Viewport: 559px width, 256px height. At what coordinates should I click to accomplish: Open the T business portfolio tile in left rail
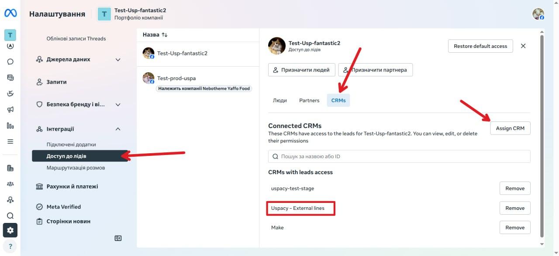10,35
